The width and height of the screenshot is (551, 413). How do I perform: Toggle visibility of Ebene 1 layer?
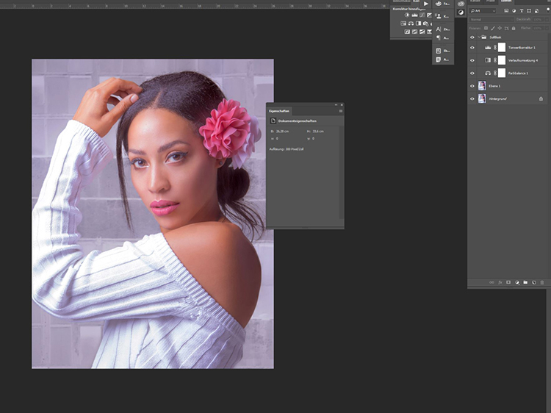[x=472, y=85]
